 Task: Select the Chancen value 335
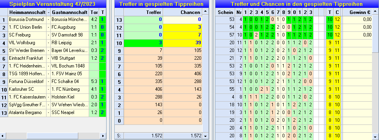pos(183,66)
